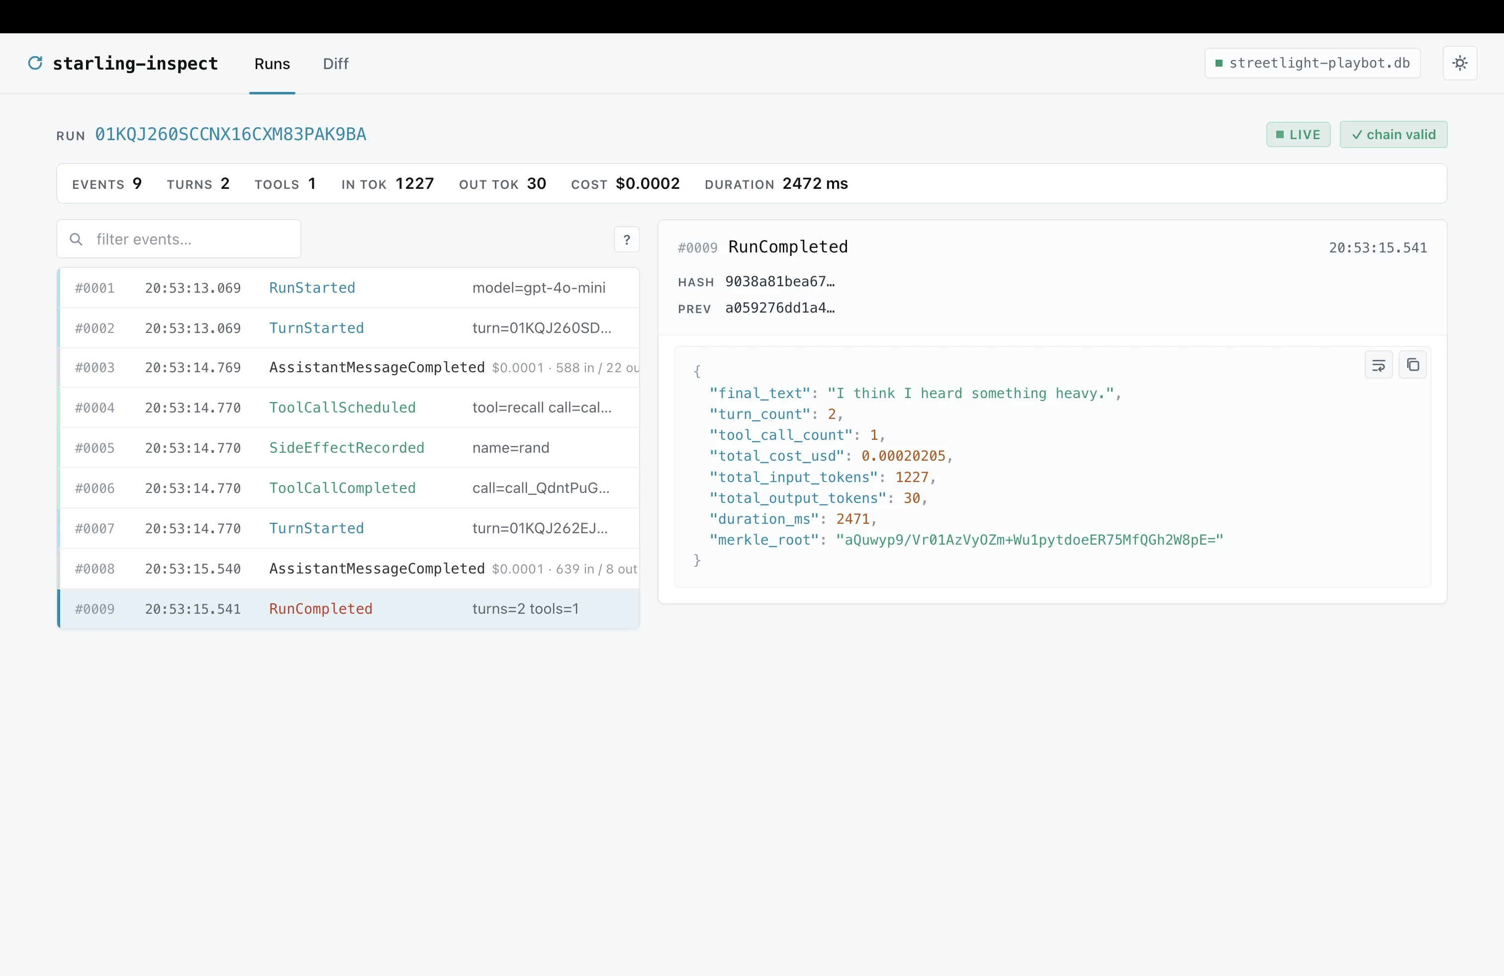The height and width of the screenshot is (976, 1504).
Task: Click the turns=2 tools=1 summary
Action: (x=525, y=609)
